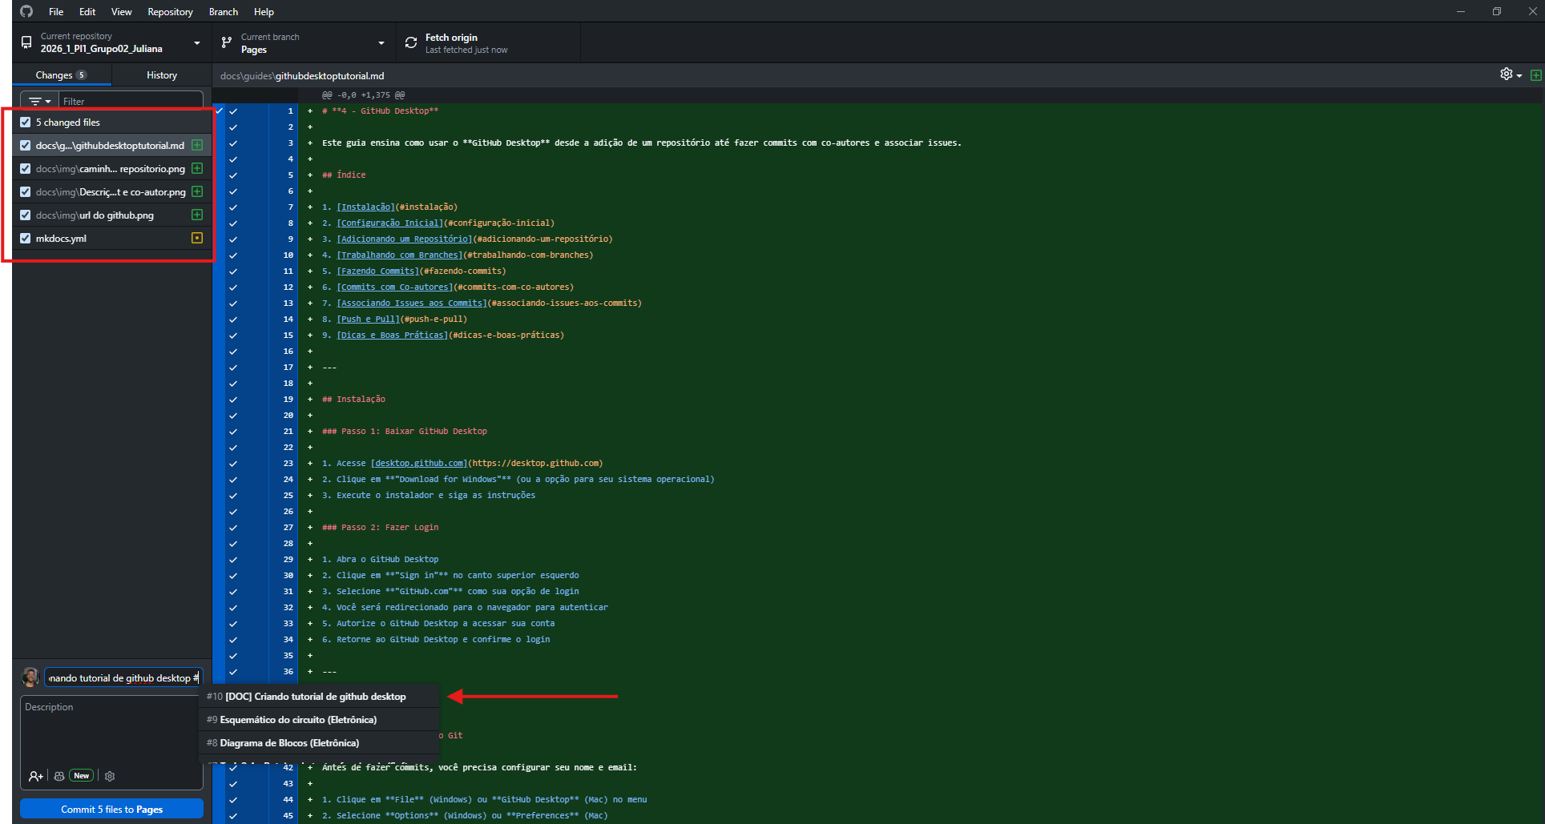Click the repository icon beside Current repository

coord(26,42)
